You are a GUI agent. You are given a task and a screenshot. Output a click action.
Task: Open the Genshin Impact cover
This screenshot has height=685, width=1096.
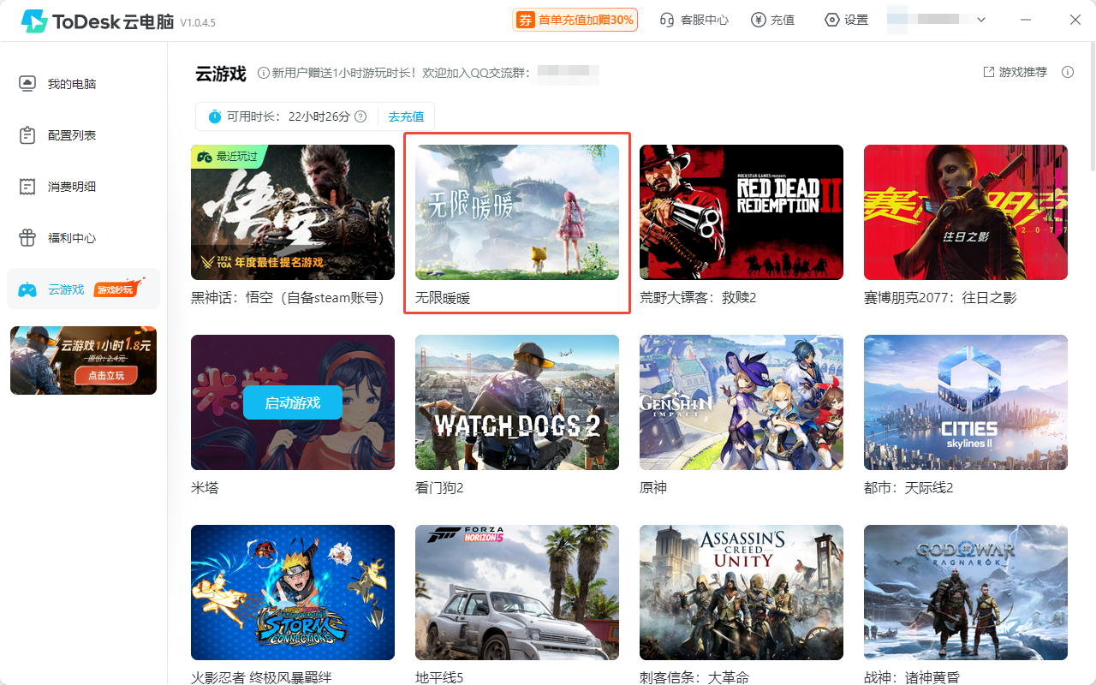point(742,402)
